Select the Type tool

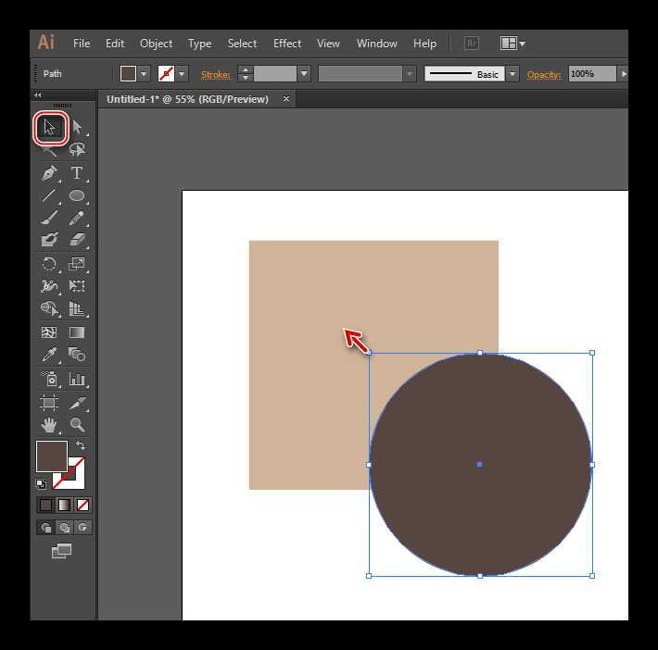tap(77, 173)
